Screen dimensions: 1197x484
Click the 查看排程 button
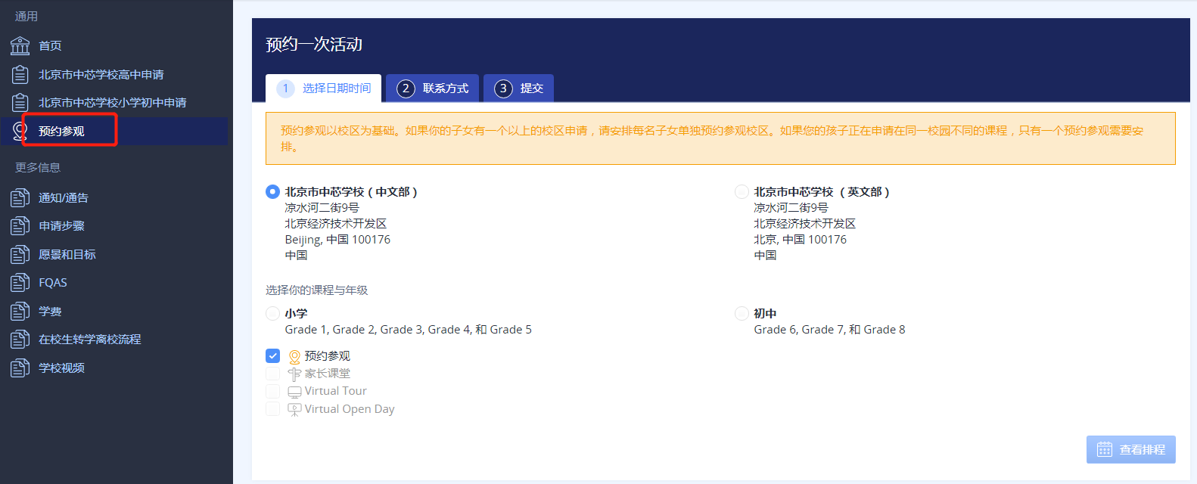(1130, 450)
